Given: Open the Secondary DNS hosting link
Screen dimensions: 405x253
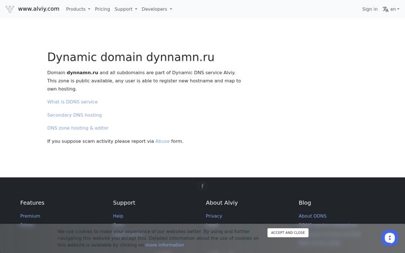Looking at the screenshot, I should [74, 115].
